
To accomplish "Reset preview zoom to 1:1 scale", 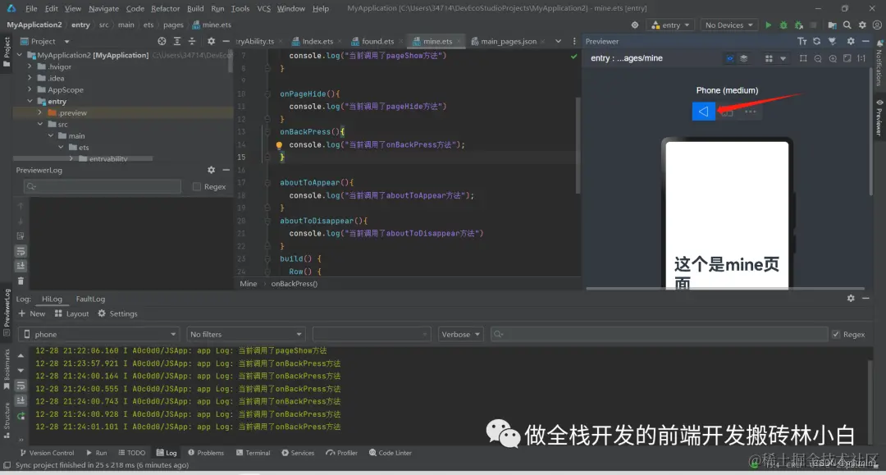I will coord(861,57).
